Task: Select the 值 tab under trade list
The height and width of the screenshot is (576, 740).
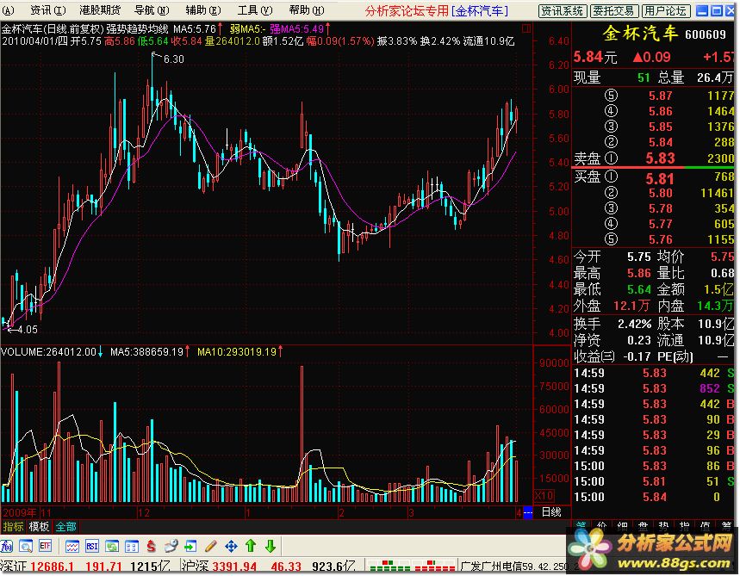Action: (705, 524)
